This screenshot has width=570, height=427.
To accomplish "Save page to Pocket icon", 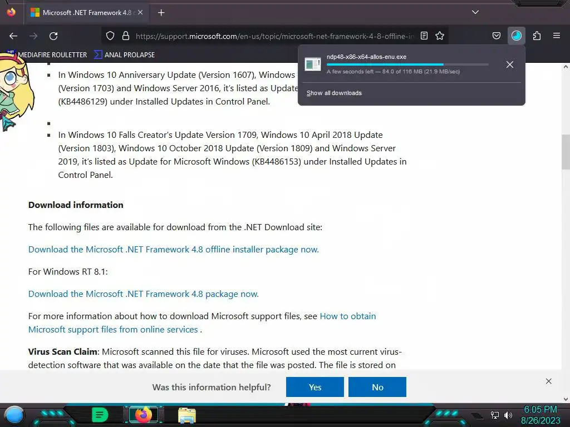I will [x=496, y=36].
